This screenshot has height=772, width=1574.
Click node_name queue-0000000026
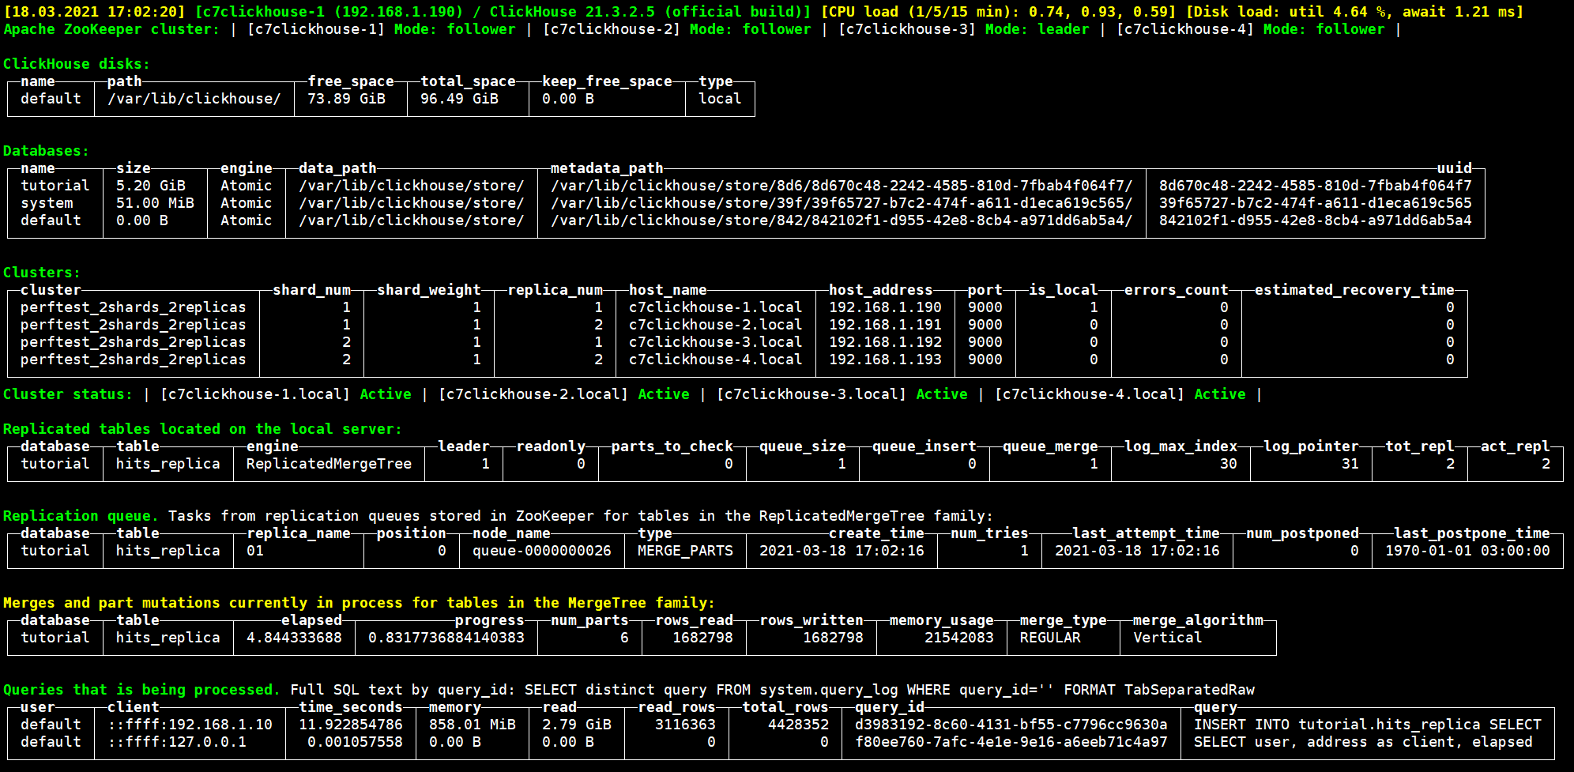coord(542,551)
